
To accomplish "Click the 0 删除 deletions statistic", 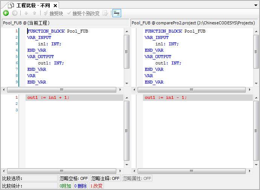I will (x=80, y=186).
